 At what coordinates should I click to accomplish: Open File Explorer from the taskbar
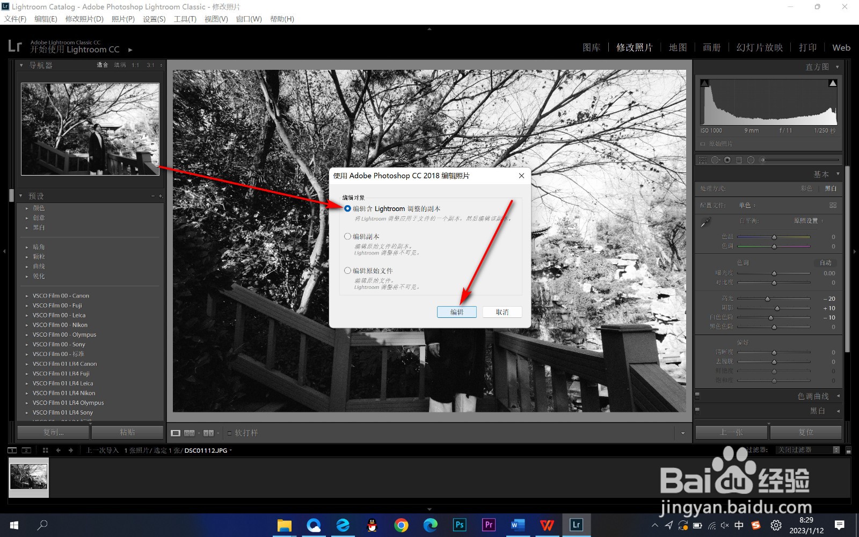284,525
